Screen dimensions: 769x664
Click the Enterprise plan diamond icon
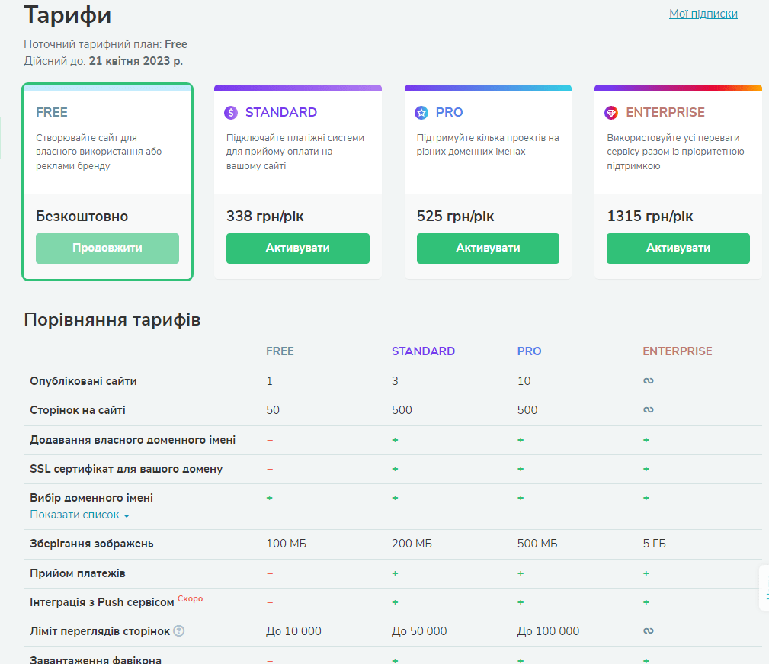[611, 113]
